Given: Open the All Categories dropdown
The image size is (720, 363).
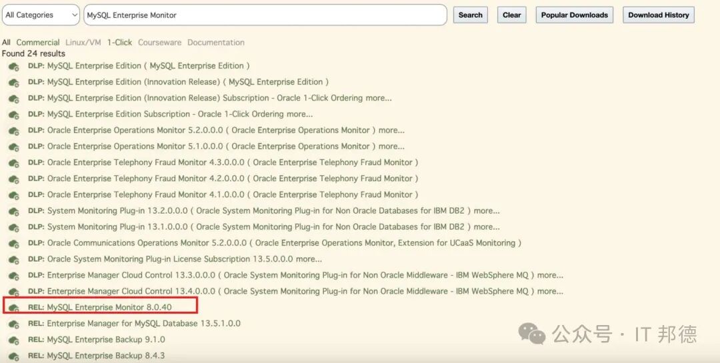Looking at the screenshot, I should [41, 15].
